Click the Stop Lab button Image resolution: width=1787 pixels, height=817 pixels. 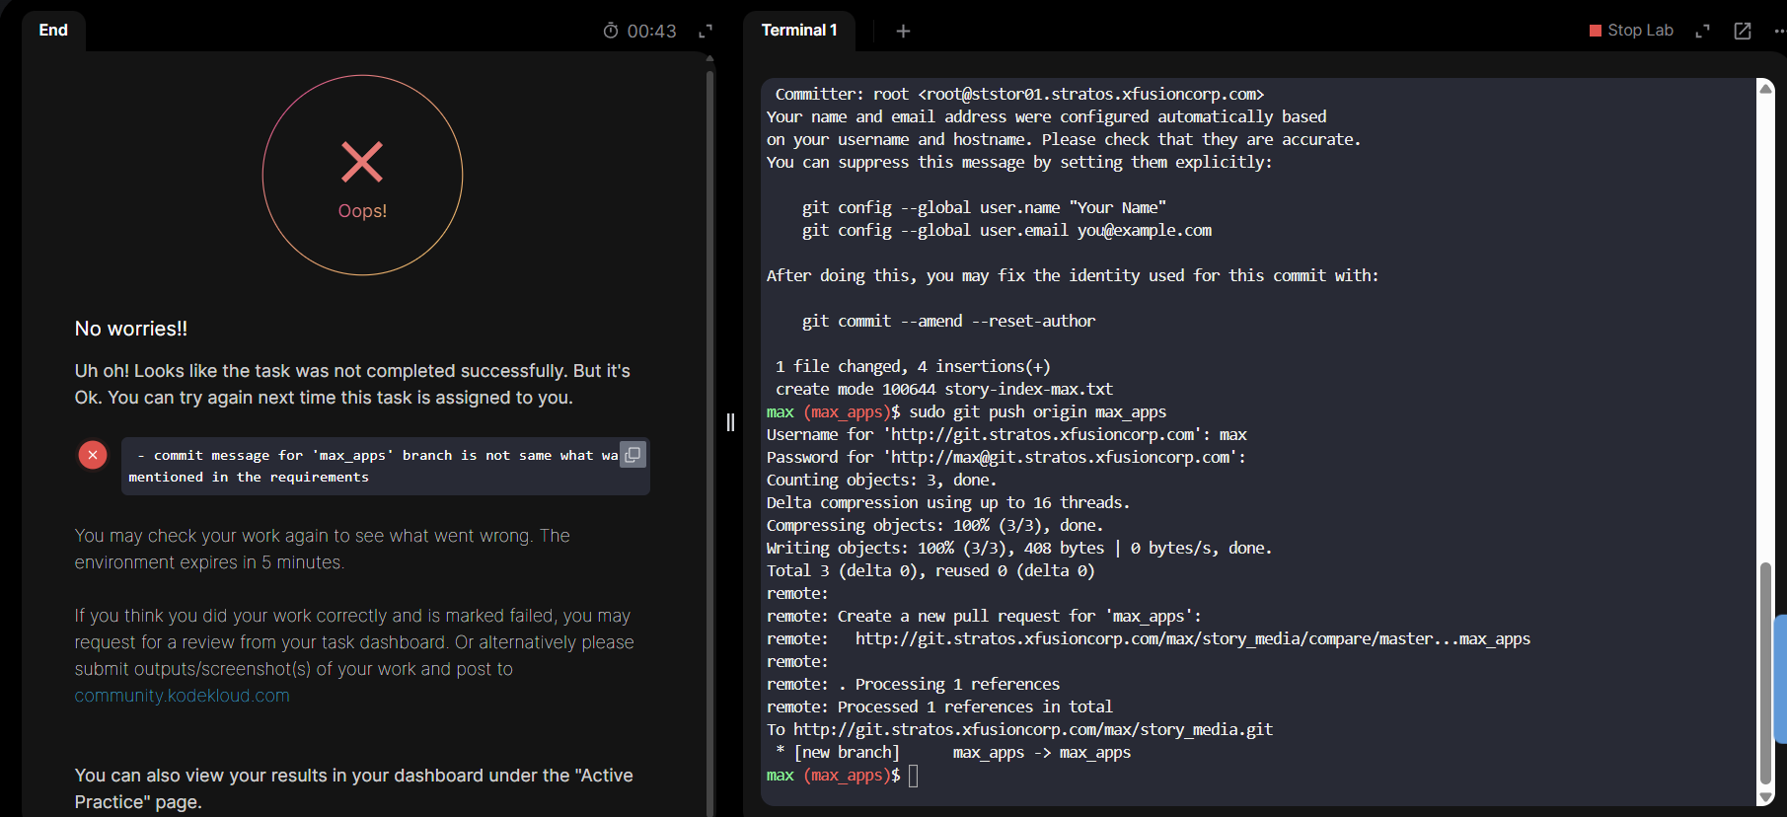[x=1631, y=31]
